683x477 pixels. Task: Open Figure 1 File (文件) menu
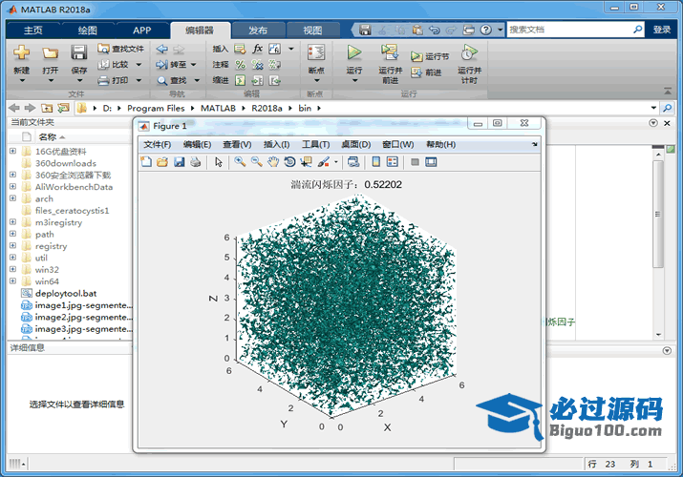[x=158, y=144]
